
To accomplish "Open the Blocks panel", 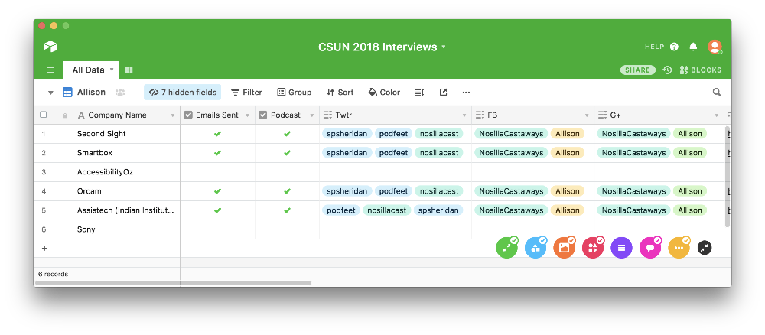I will point(700,70).
